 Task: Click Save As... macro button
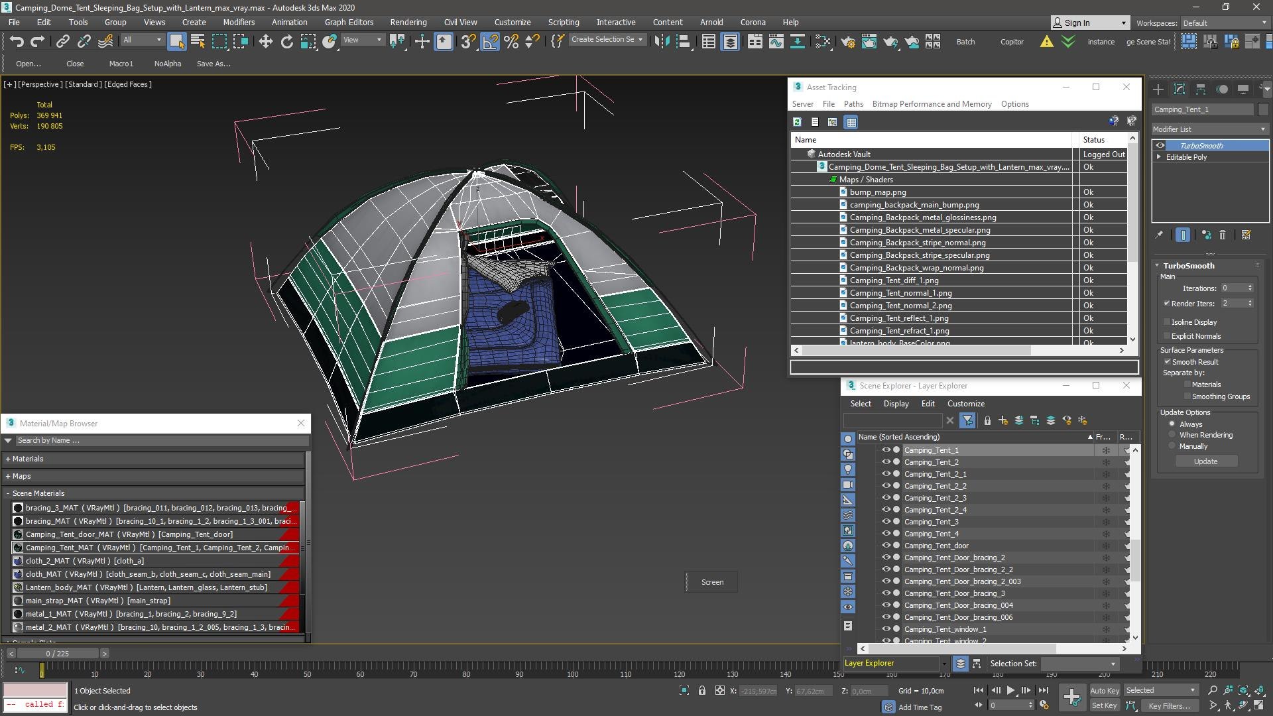click(213, 64)
